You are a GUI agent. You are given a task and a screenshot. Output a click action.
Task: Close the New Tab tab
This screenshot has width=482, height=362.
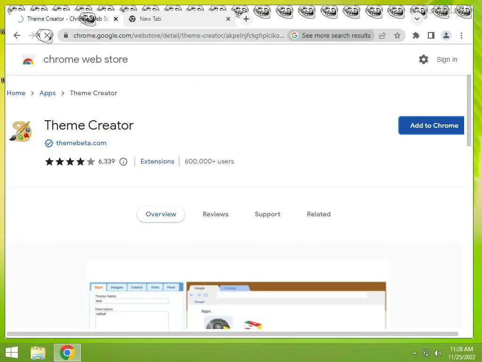[228, 19]
